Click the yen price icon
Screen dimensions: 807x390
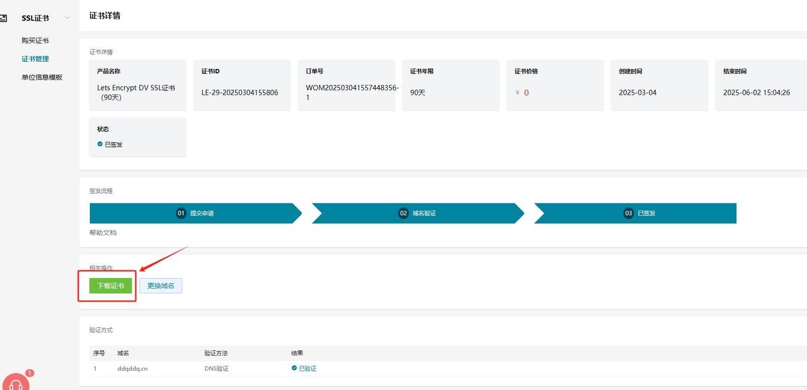point(518,93)
